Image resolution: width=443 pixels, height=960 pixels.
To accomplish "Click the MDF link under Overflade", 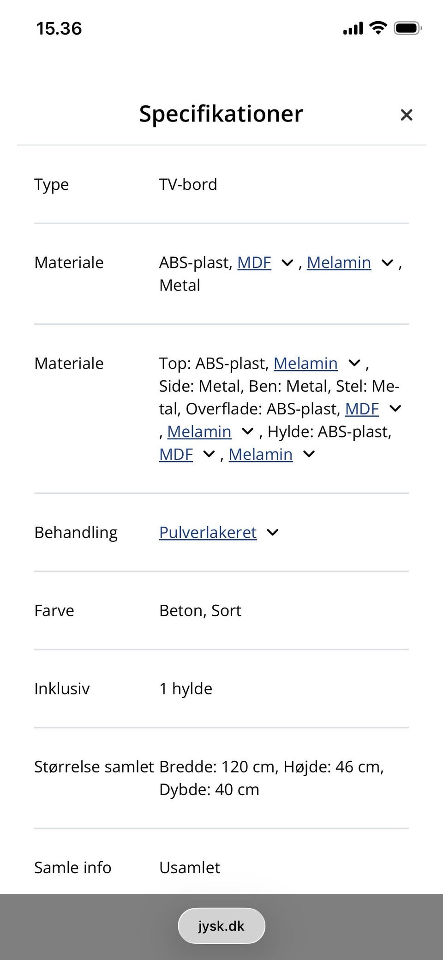I will coord(362,408).
